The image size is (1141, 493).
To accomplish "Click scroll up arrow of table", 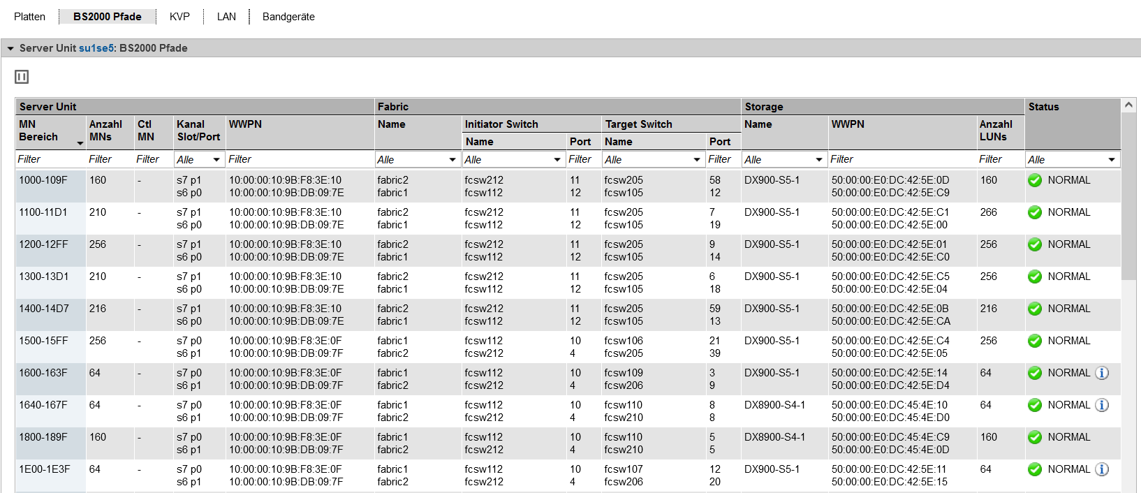I will coord(1128,105).
